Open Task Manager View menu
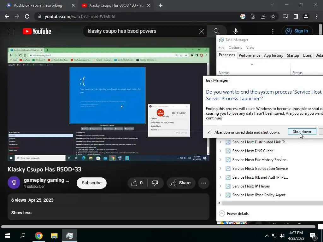Image resolution: width=323 pixels, height=242 pixels. [x=250, y=48]
